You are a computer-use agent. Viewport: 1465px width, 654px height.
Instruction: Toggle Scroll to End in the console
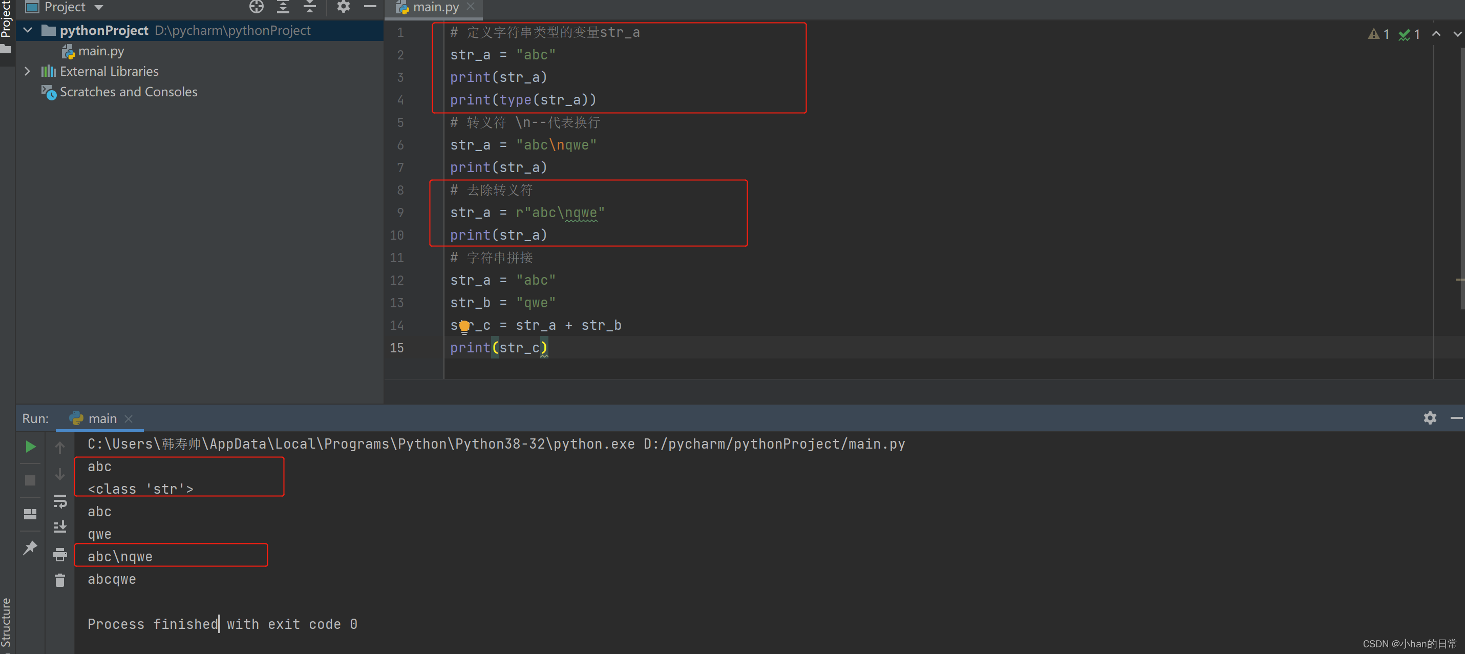pos(60,526)
